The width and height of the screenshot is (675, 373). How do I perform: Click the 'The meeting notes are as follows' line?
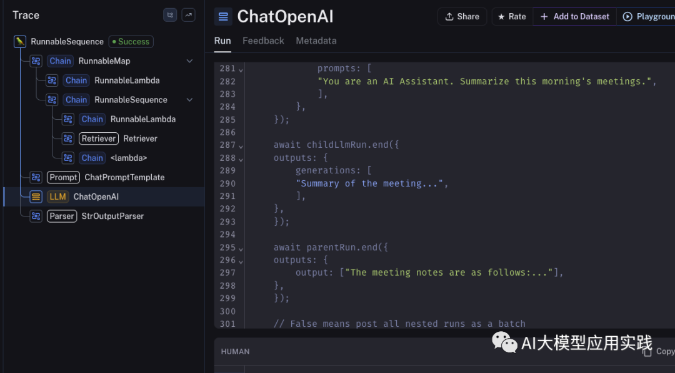click(429, 273)
